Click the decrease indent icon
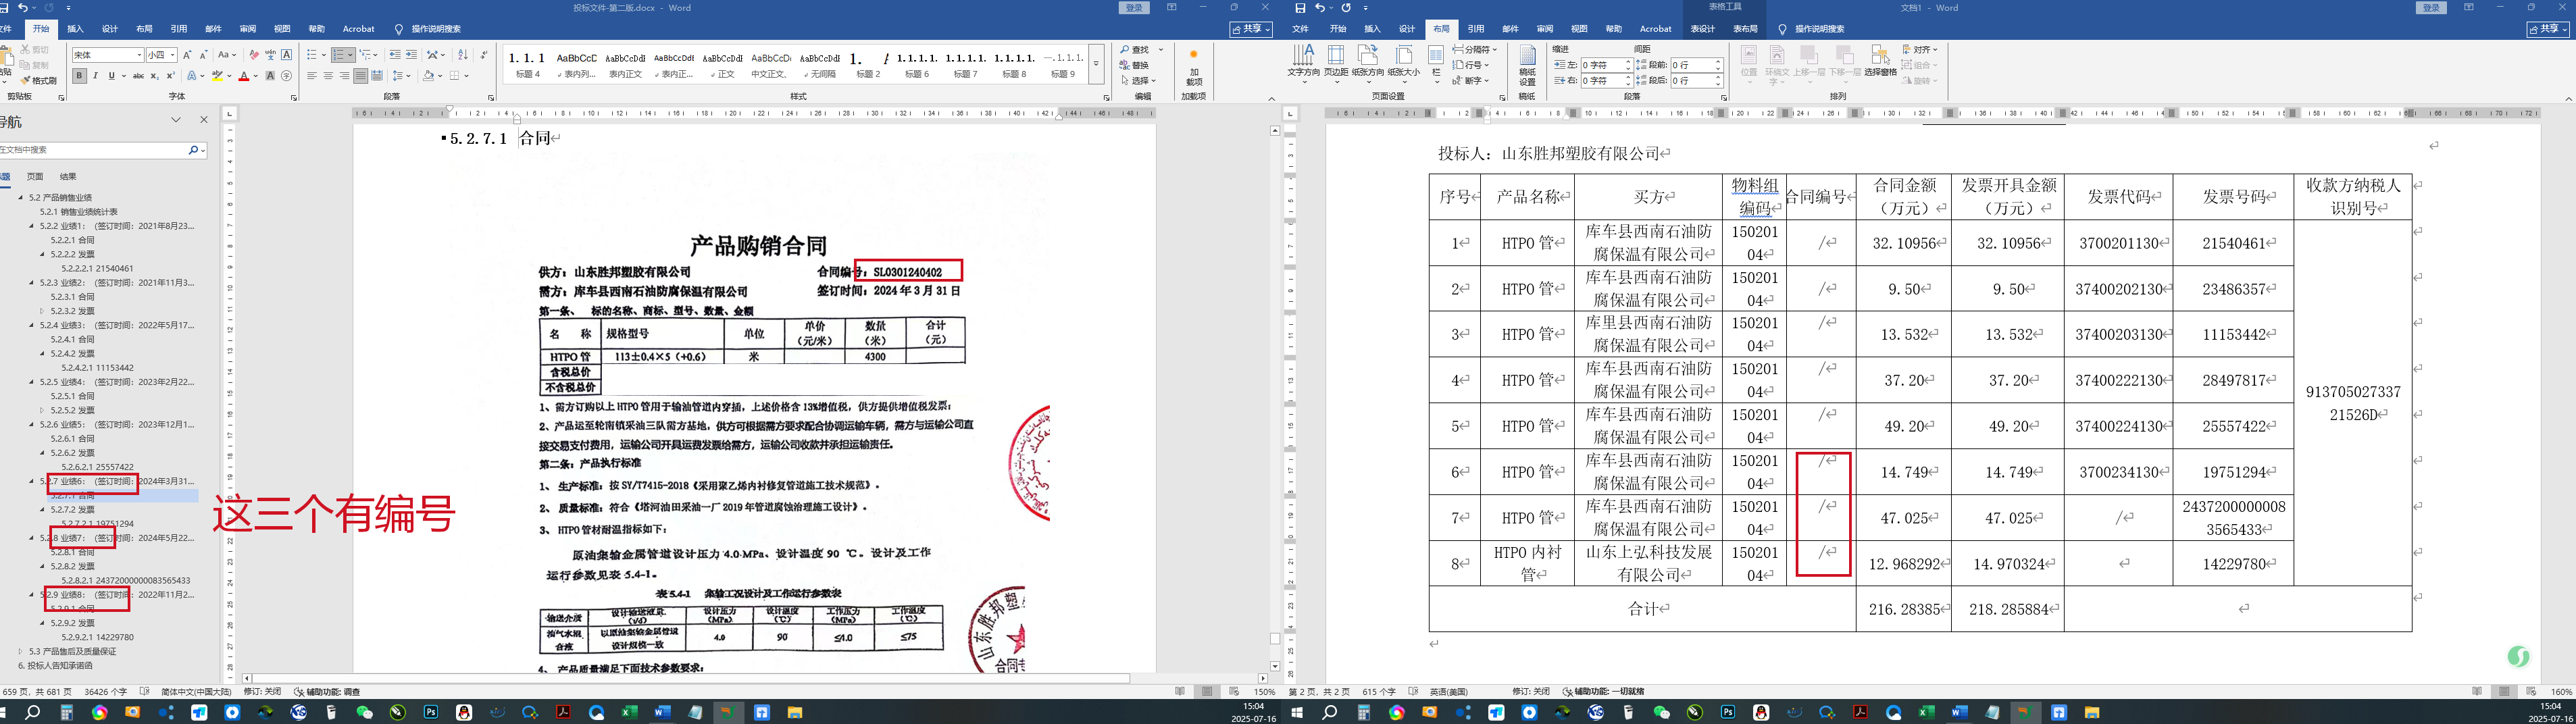The width and height of the screenshot is (2576, 724). tap(395, 55)
